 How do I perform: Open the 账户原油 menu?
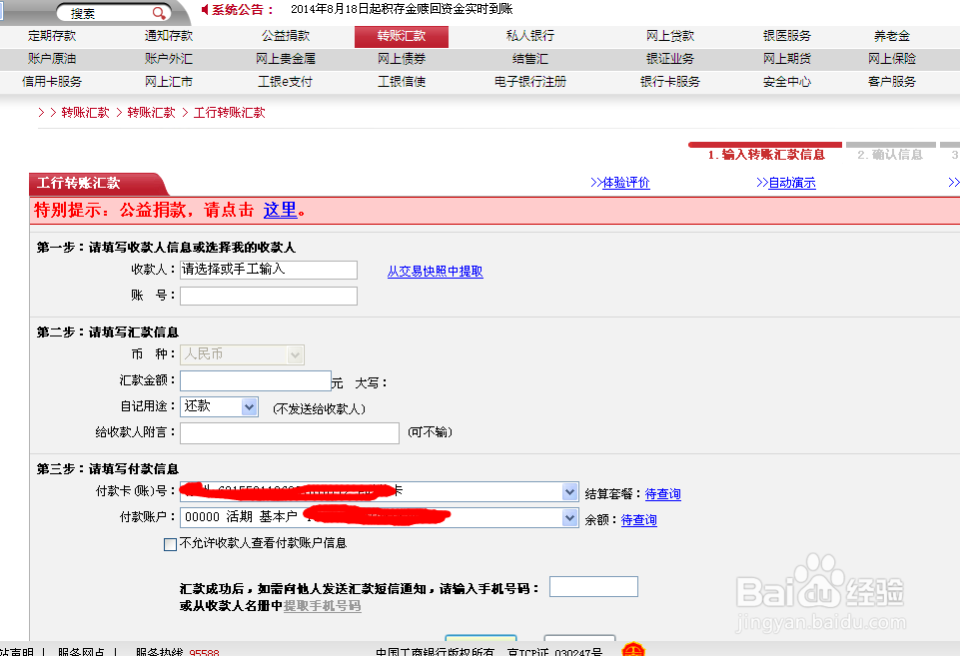pos(52,59)
